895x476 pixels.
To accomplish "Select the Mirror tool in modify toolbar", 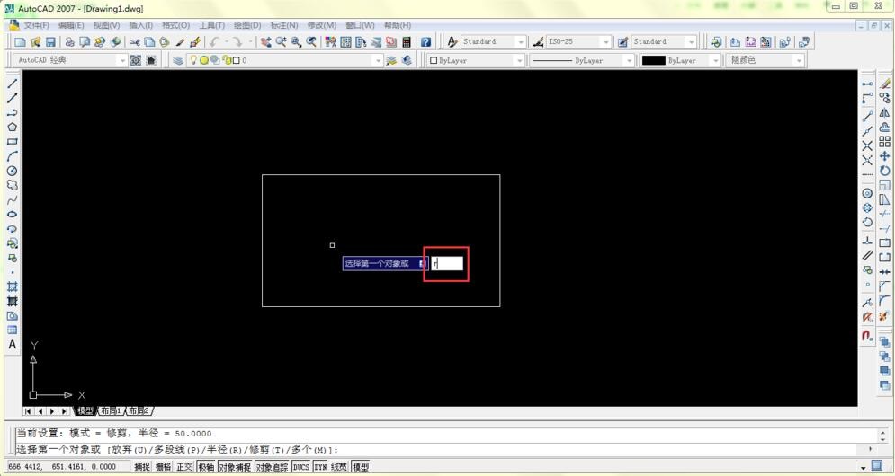I will pos(884,113).
